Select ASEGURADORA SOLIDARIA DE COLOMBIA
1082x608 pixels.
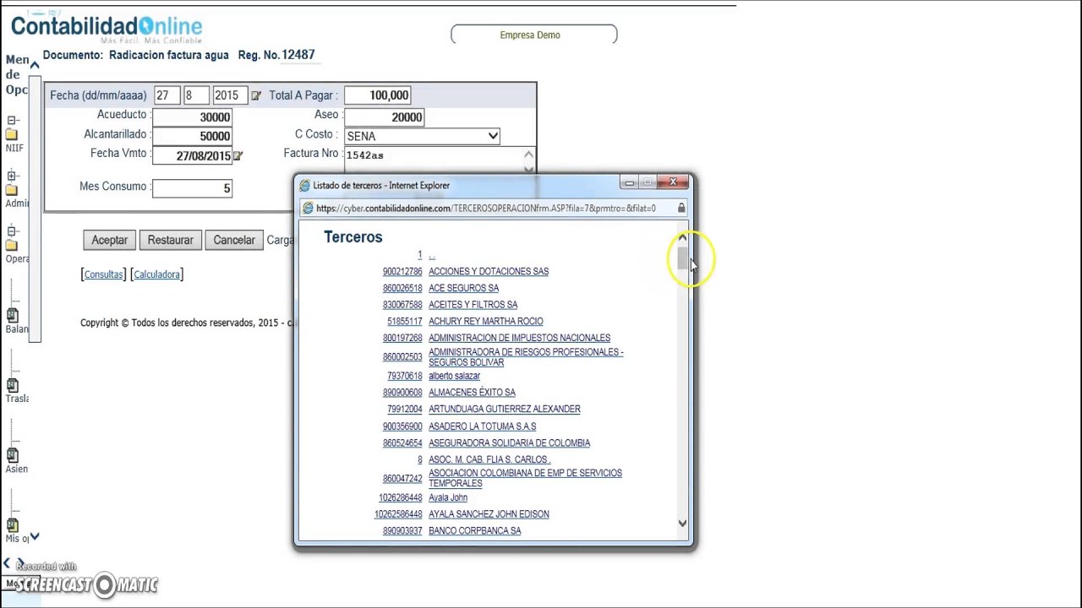(509, 443)
